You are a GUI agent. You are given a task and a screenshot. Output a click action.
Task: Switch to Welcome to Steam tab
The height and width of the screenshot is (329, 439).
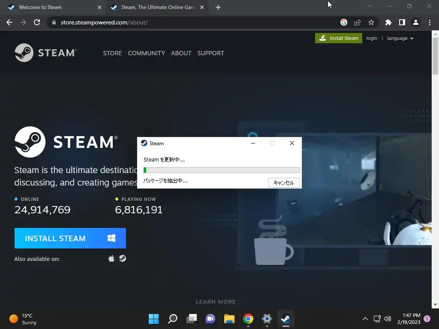[40, 7]
